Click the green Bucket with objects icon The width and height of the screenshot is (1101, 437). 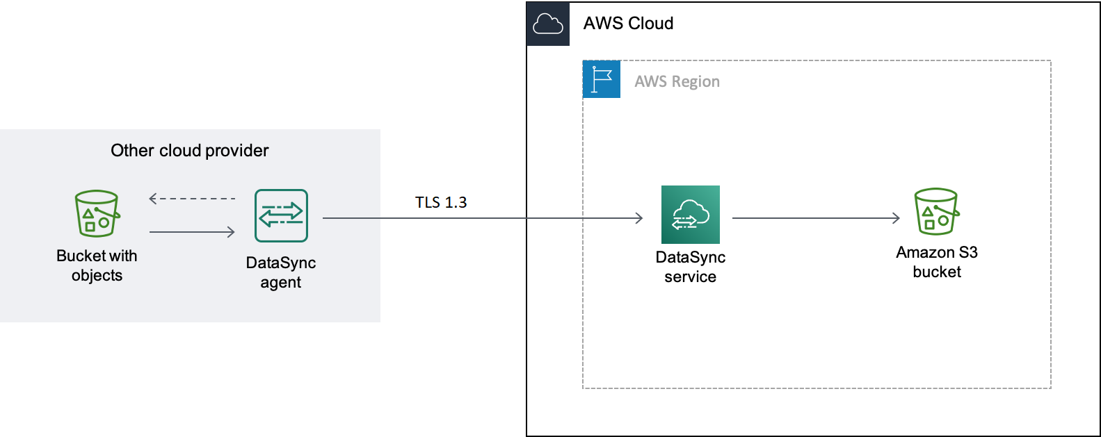[x=97, y=214]
